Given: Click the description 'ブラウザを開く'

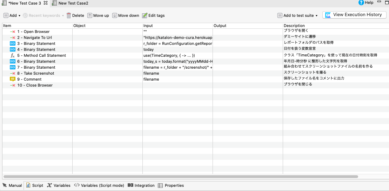Looking at the screenshot, I should (x=296, y=31).
